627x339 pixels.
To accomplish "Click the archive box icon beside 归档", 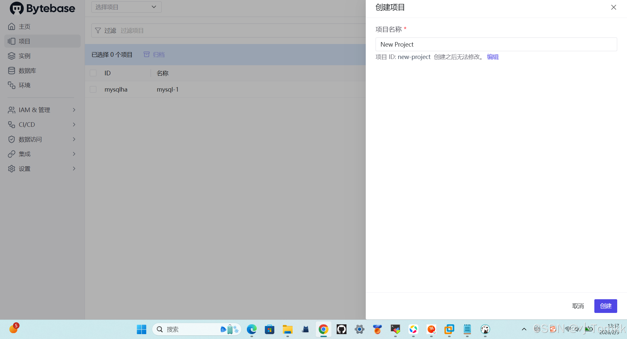I will point(147,54).
